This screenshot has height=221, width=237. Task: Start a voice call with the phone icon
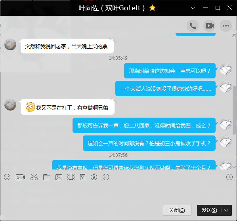click(x=193, y=26)
